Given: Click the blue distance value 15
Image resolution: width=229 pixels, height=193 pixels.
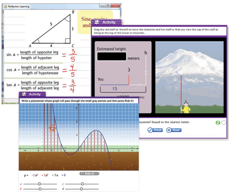Looking at the screenshot, I should (115, 89).
